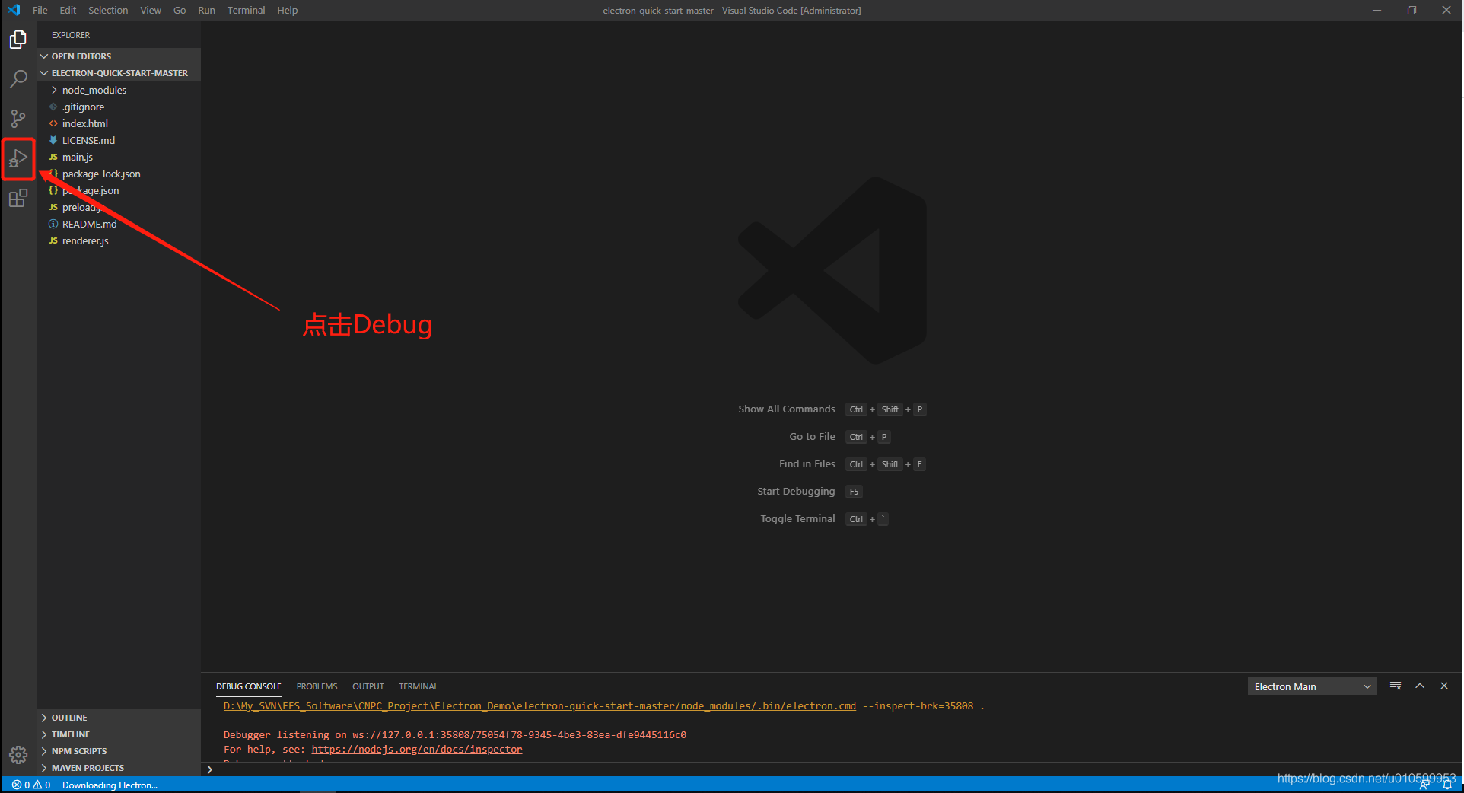Image resolution: width=1464 pixels, height=793 pixels.
Task: Open the Run menu
Action: pyautogui.click(x=206, y=10)
